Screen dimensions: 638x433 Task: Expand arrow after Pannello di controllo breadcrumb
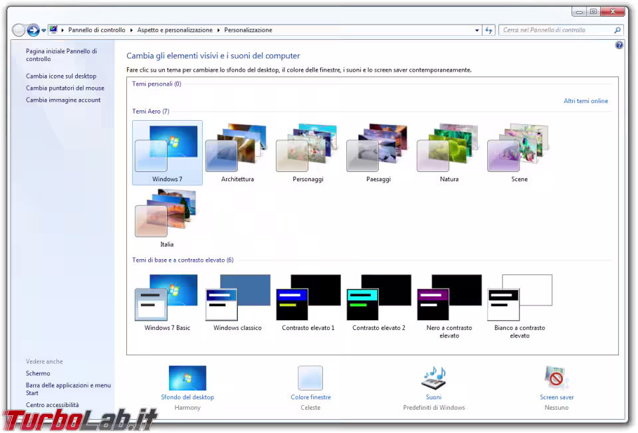pos(132,30)
